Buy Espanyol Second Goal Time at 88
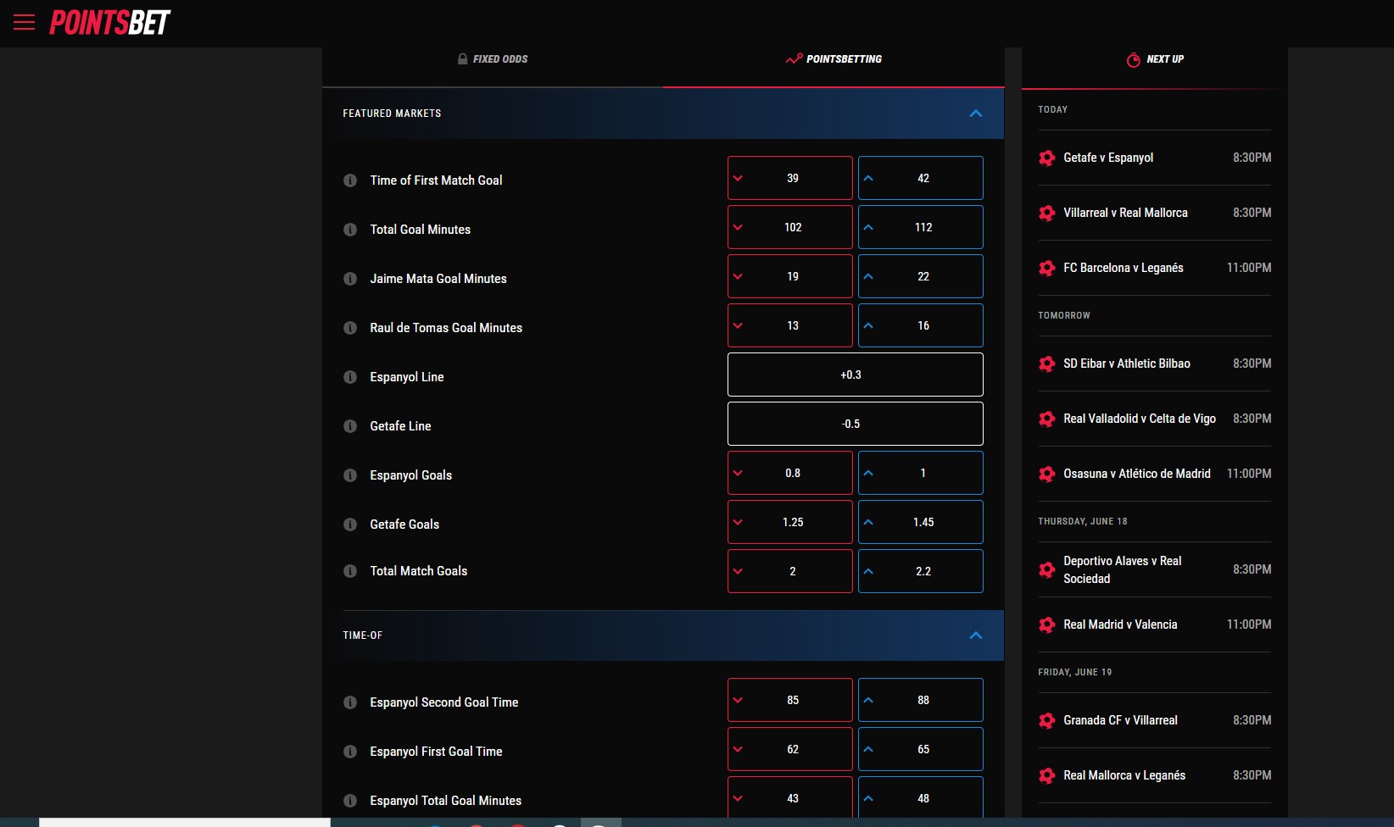 921,700
